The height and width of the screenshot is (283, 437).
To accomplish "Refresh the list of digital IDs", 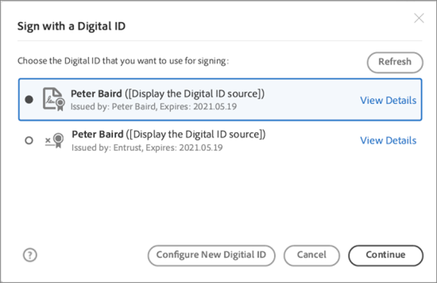I will (395, 62).
